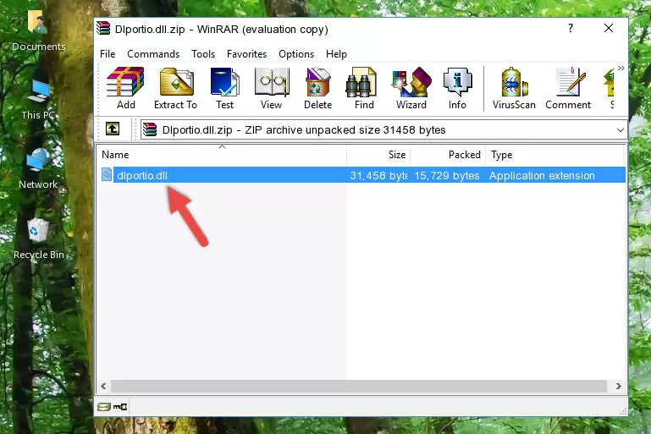Sort by the Packed column header

click(x=448, y=154)
